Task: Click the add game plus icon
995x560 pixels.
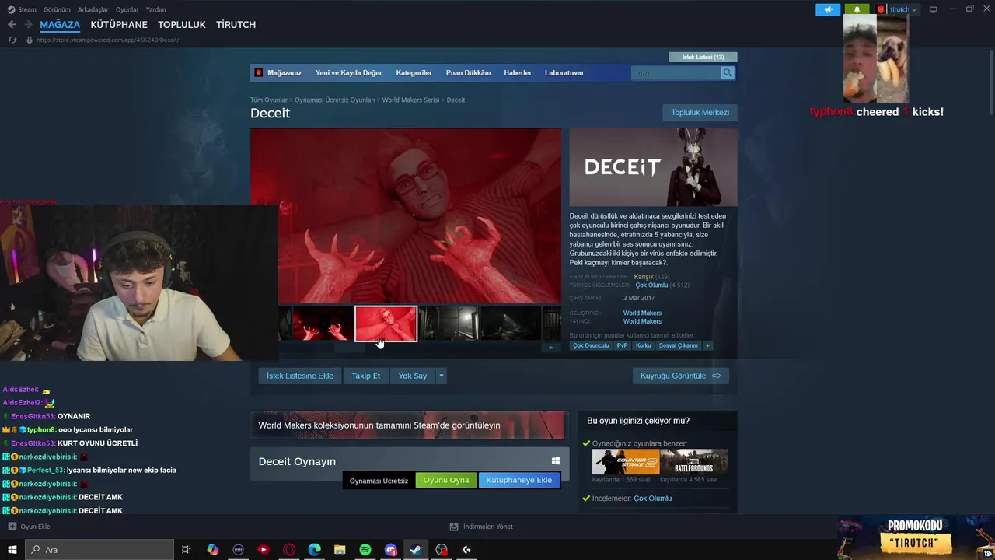Action: tap(12, 527)
